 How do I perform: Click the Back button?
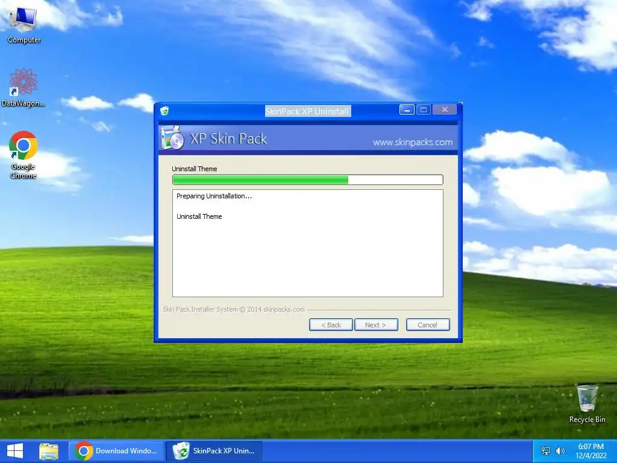331,325
